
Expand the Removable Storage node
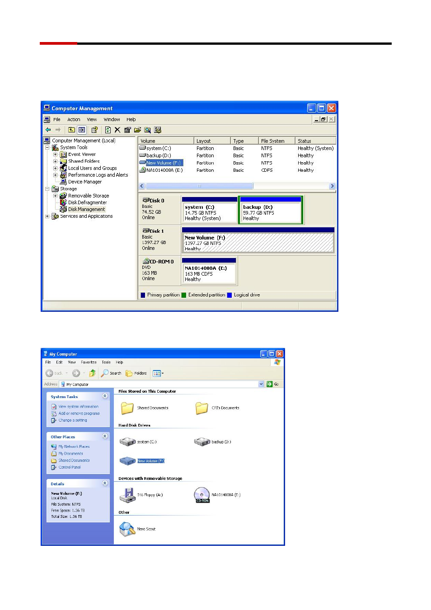[x=55, y=196]
